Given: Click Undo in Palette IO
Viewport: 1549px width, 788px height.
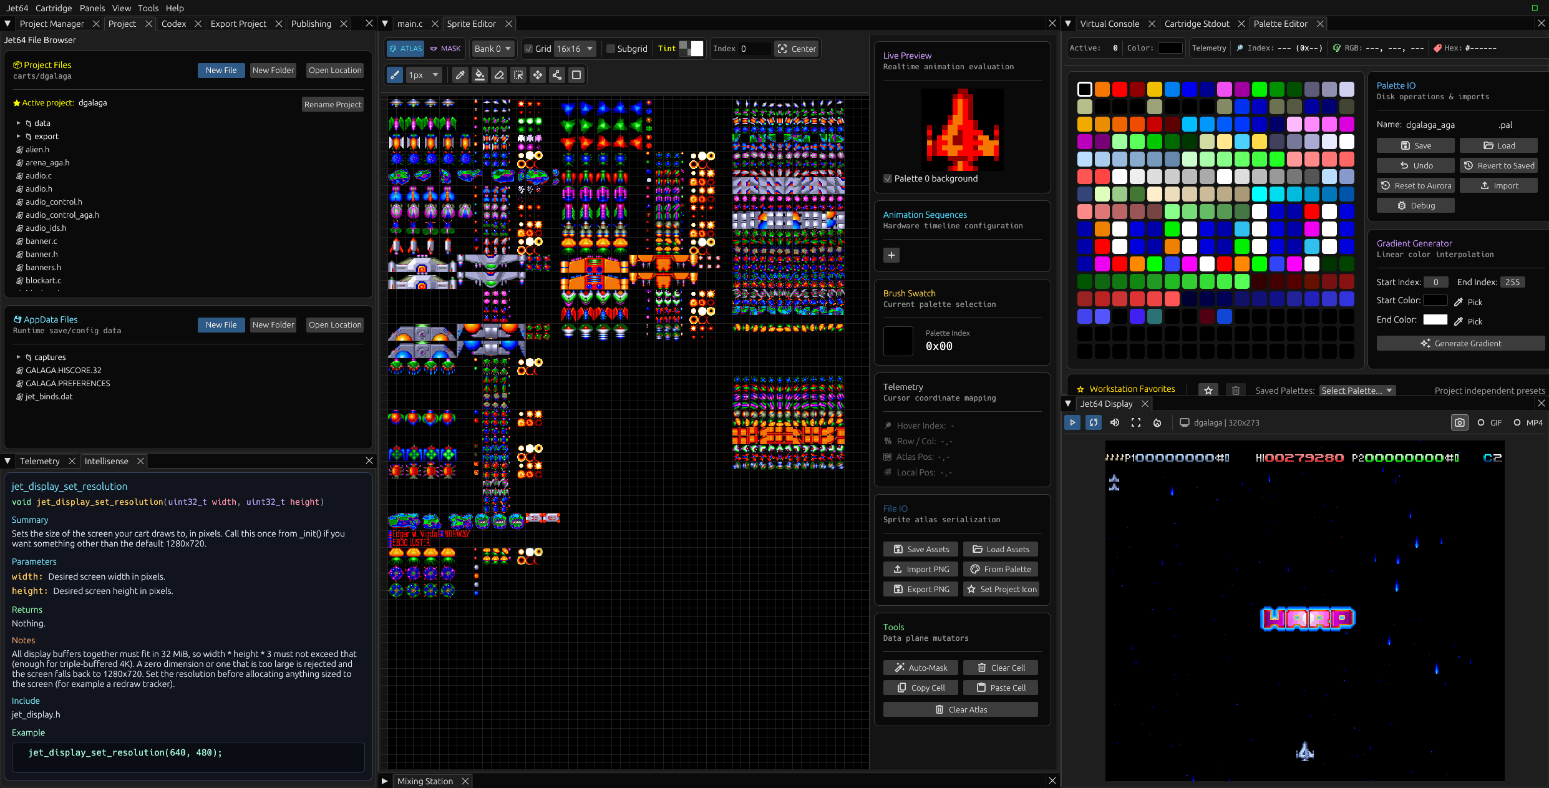Looking at the screenshot, I should (x=1416, y=166).
